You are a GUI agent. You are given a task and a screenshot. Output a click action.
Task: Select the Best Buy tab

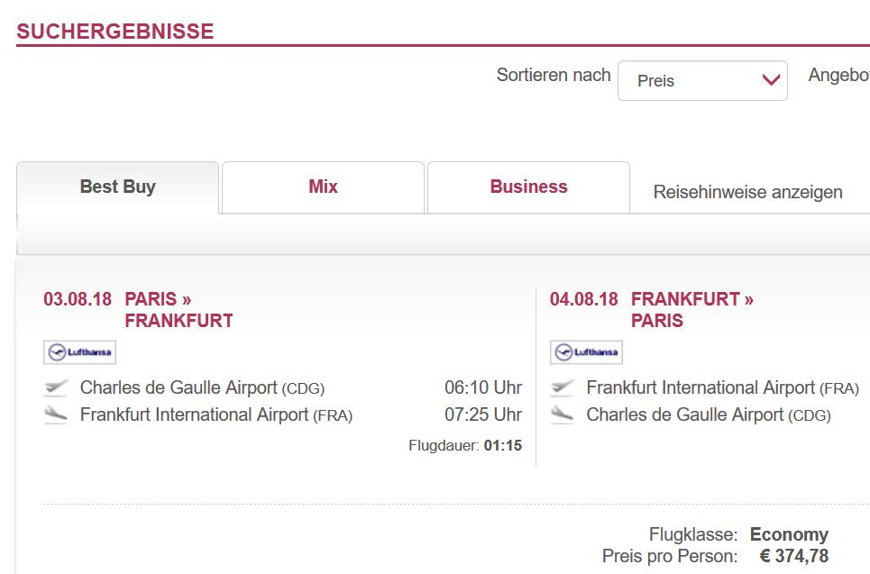pyautogui.click(x=117, y=187)
